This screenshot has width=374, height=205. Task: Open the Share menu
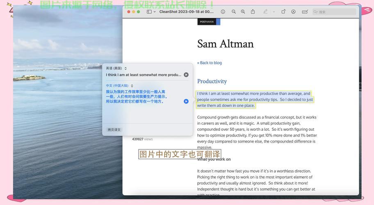click(x=253, y=11)
